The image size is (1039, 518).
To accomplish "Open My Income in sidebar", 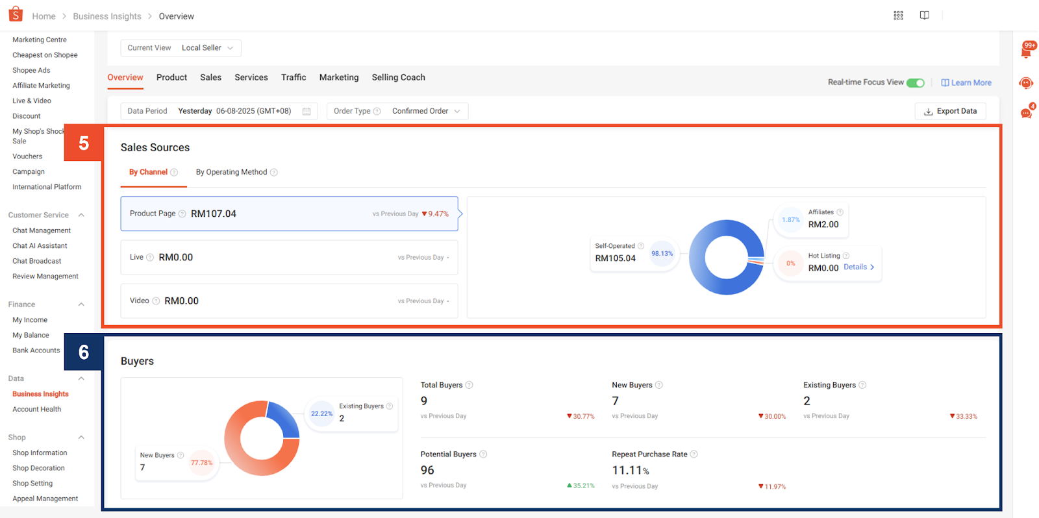I will click(30, 320).
